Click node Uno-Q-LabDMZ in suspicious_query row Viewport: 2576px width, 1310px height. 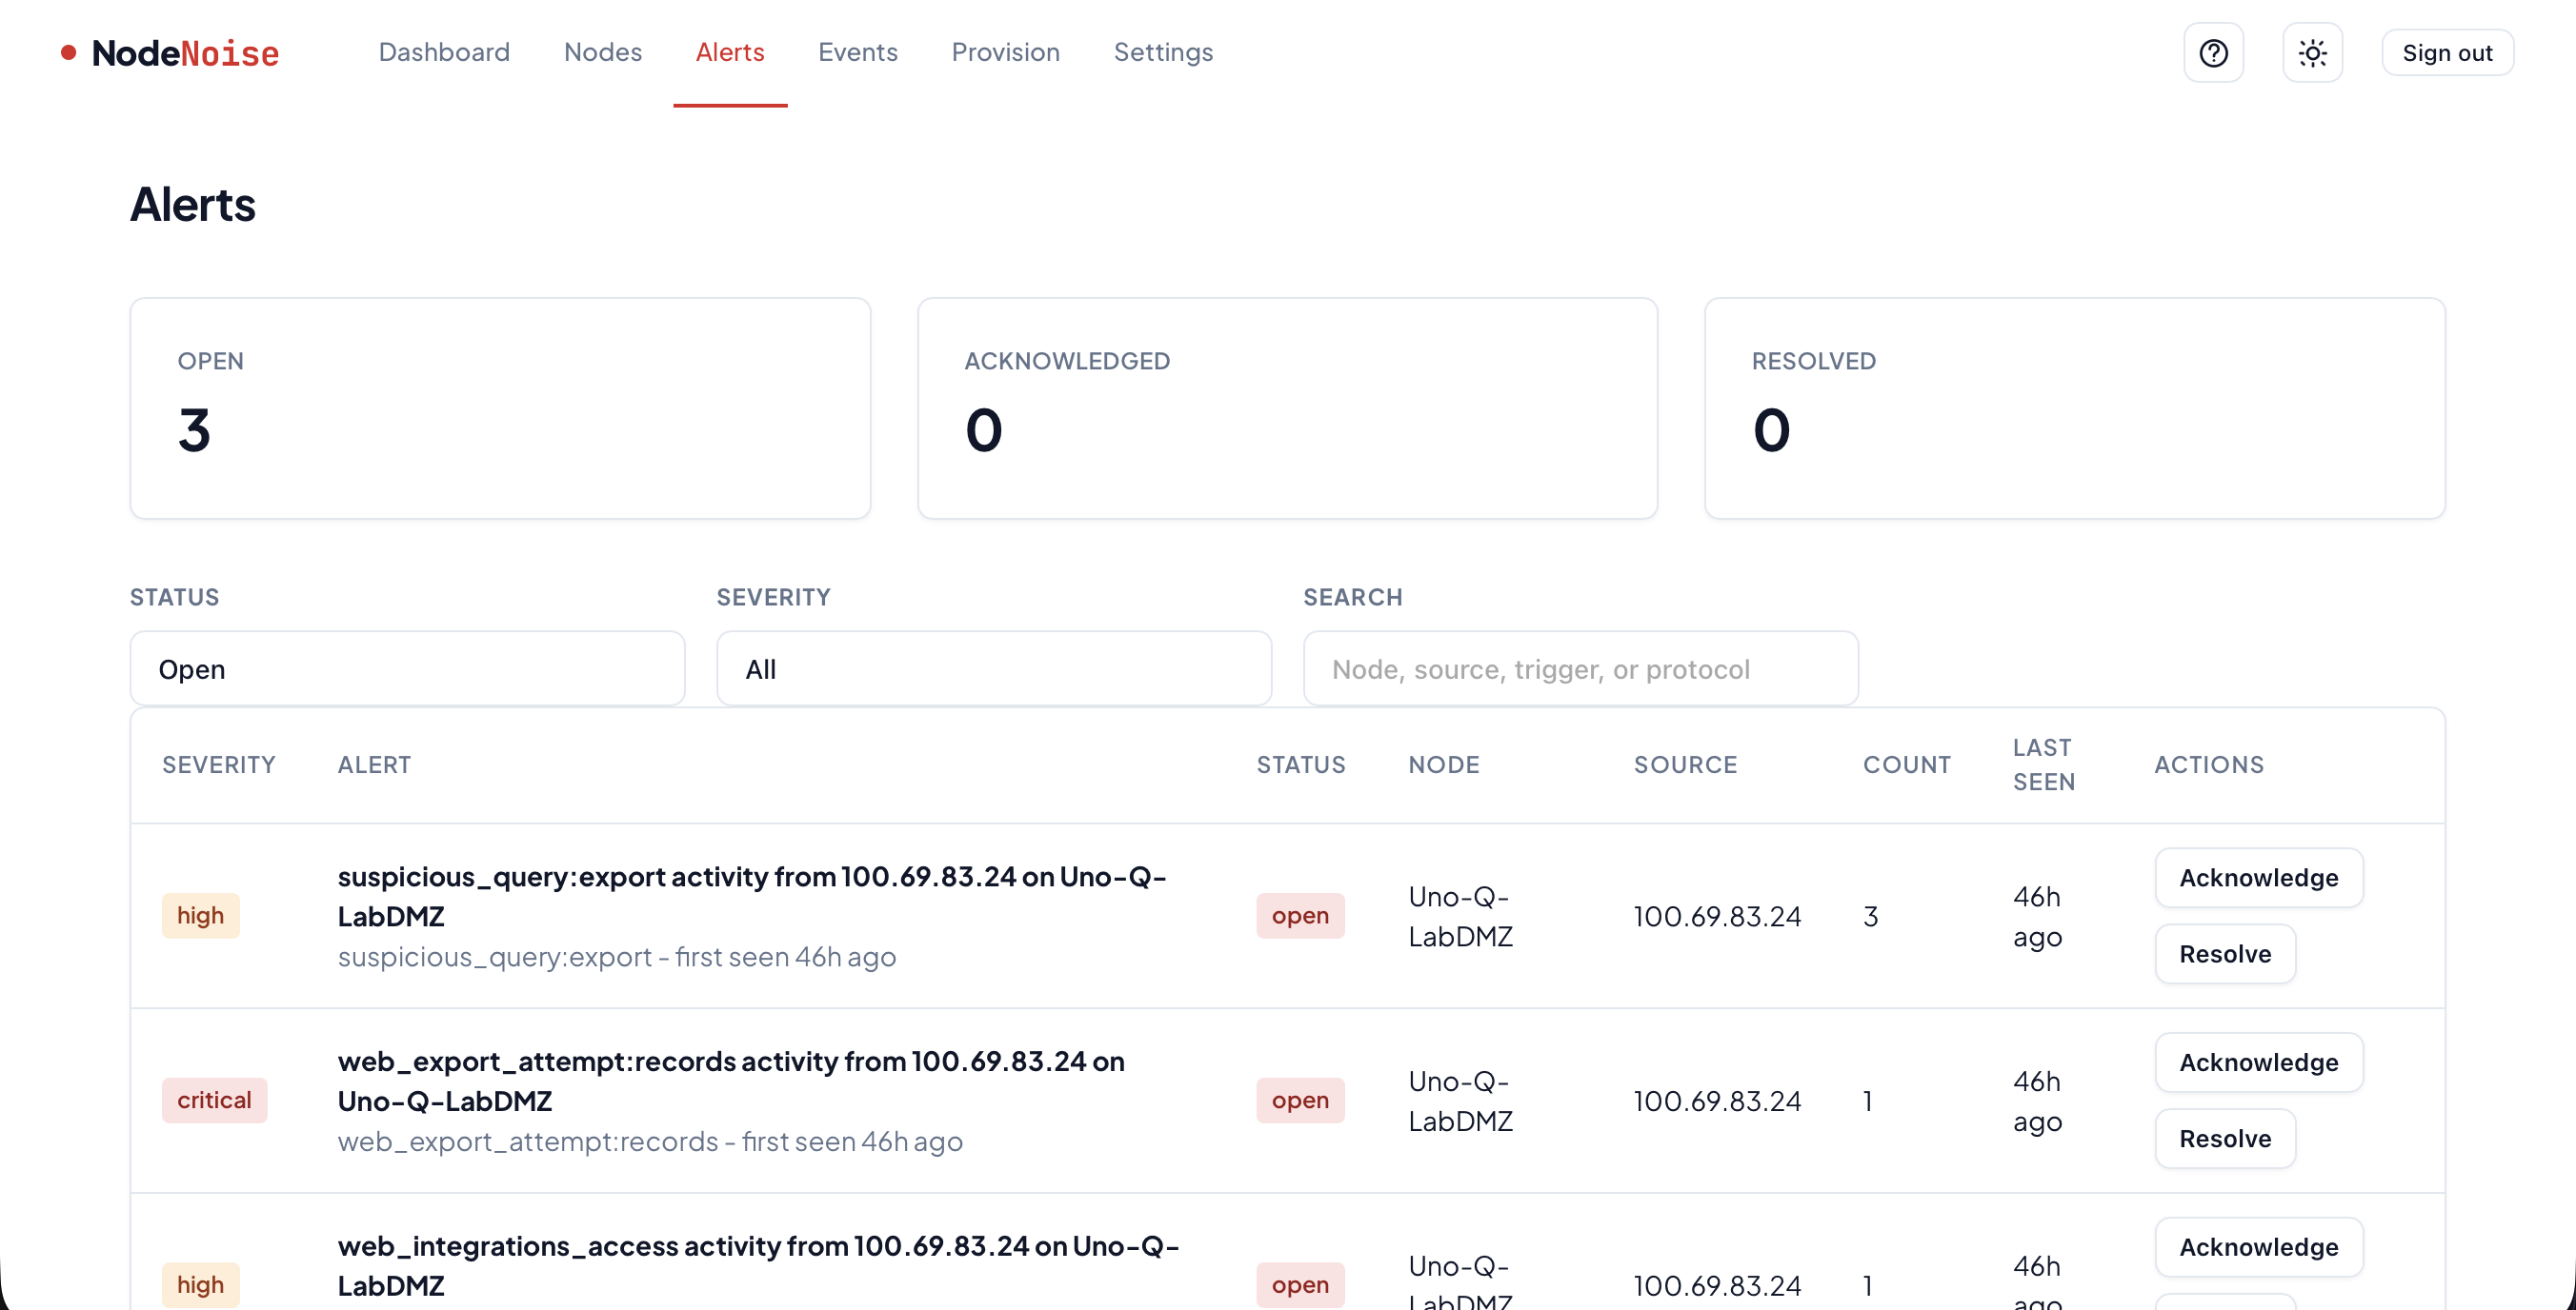1460,916
